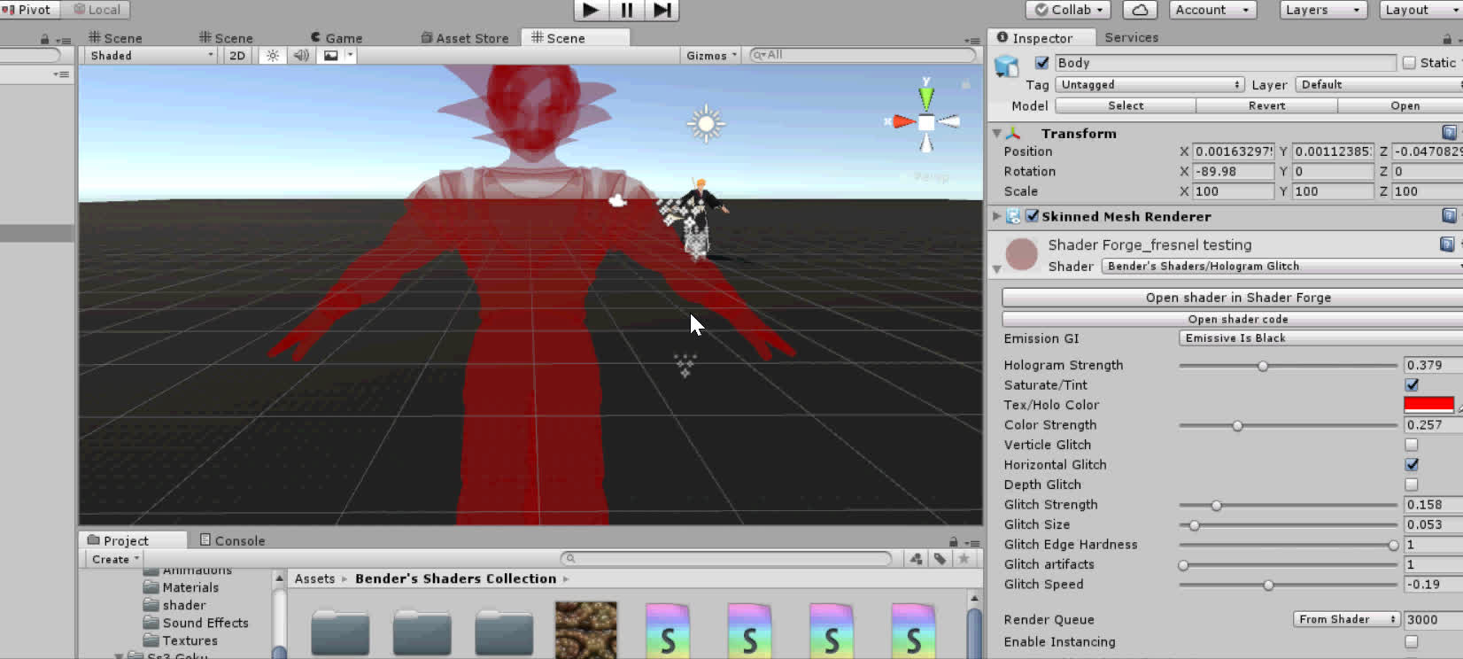The image size is (1463, 659).
Task: Search by label icon in Project panel
Action: point(940,558)
